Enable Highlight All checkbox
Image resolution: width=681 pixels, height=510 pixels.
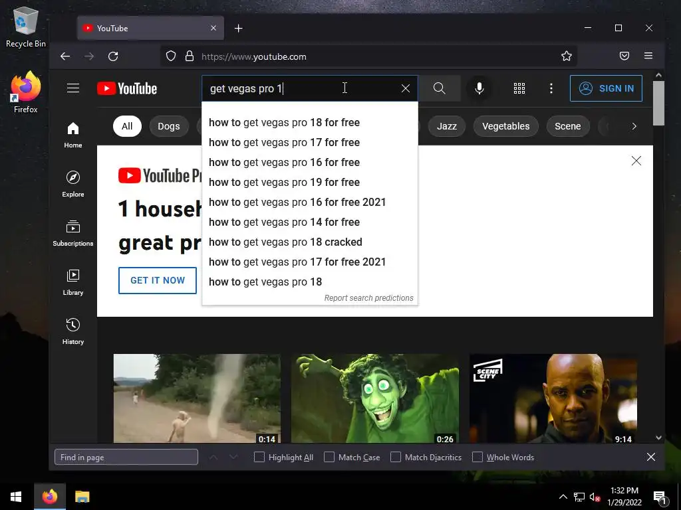pos(259,457)
